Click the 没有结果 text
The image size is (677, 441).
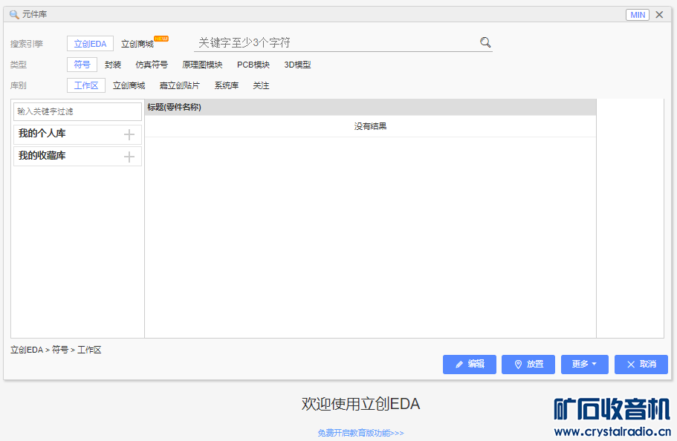370,126
